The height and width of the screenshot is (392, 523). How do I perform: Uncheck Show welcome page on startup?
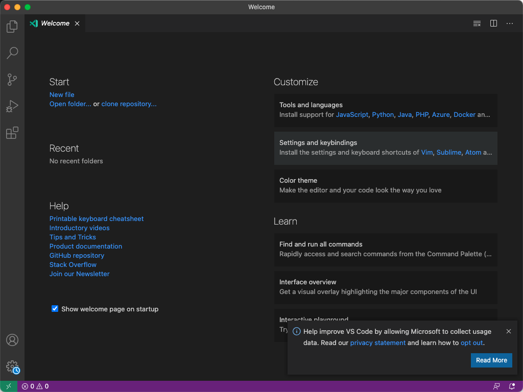tap(55, 308)
